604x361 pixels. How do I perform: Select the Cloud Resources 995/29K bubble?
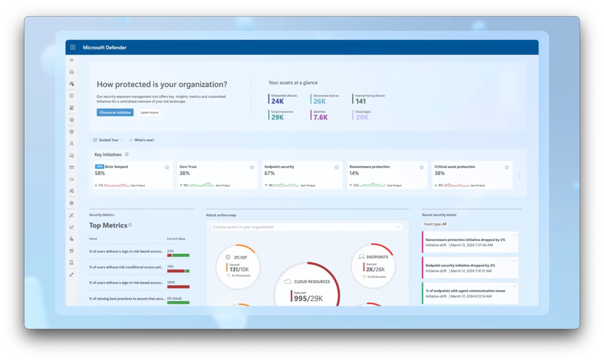click(307, 285)
